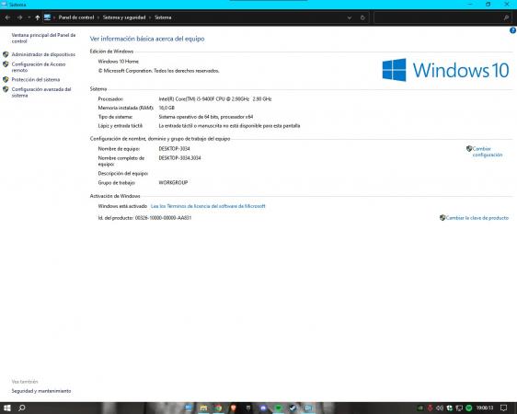Read the Microsoft software license terms link
This screenshot has width=517, height=414.
[x=208, y=206]
